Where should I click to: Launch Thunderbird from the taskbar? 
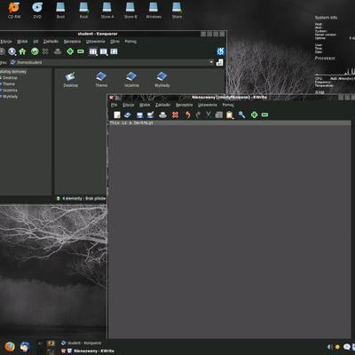[x=25, y=347]
